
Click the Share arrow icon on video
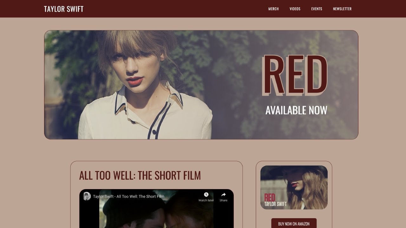click(x=223, y=194)
